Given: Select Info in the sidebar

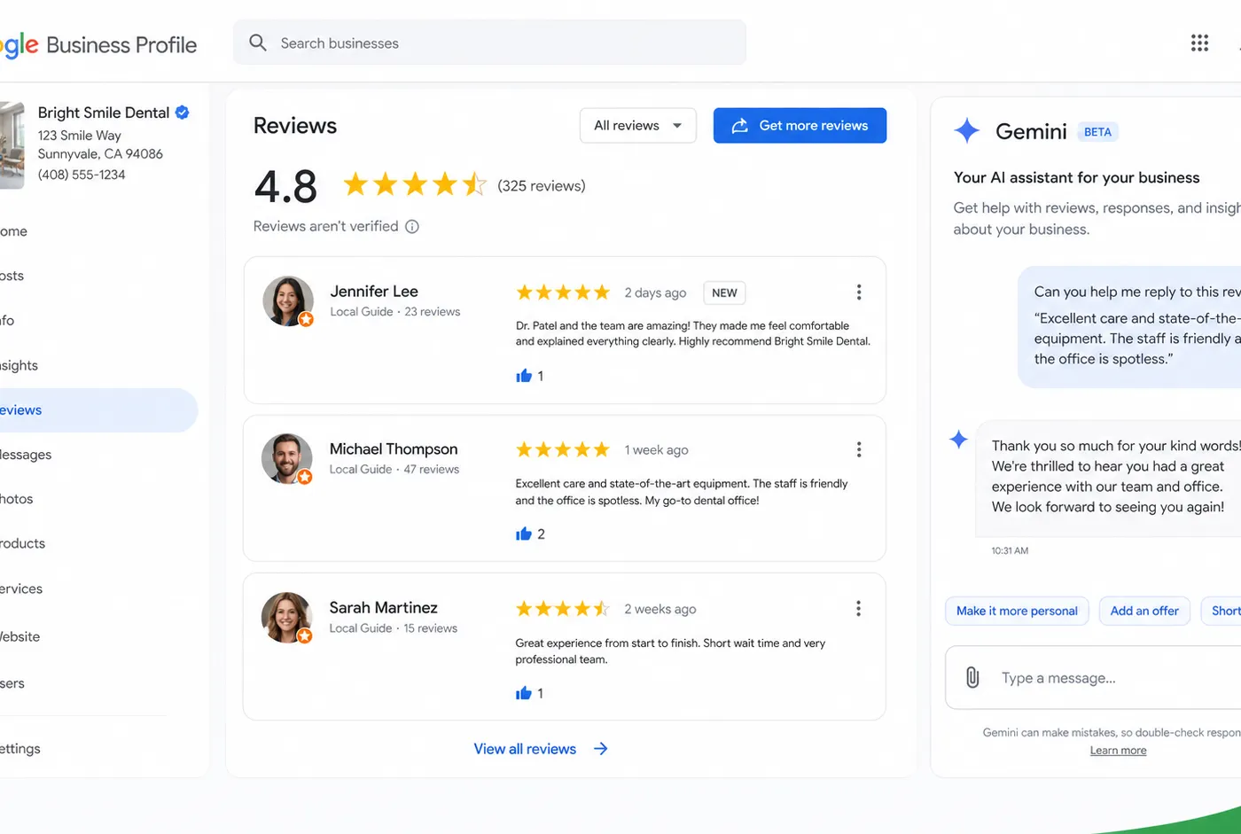Looking at the screenshot, I should 7,321.
